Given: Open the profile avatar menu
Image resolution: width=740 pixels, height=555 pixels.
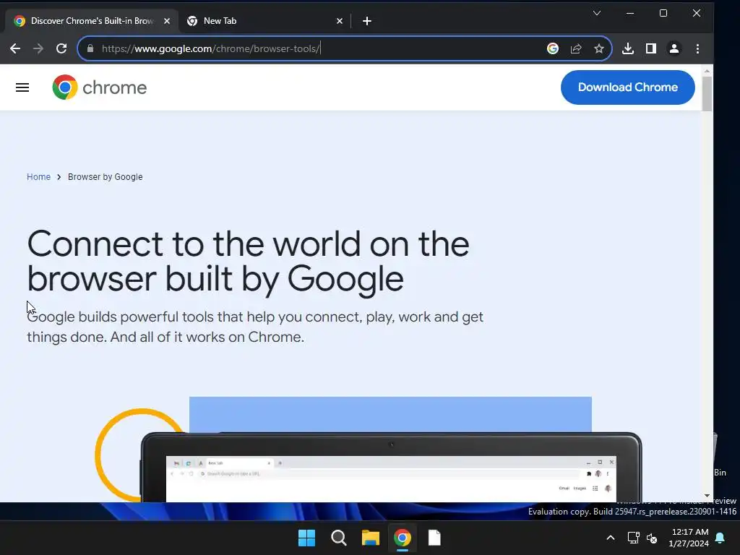Looking at the screenshot, I should (674, 48).
